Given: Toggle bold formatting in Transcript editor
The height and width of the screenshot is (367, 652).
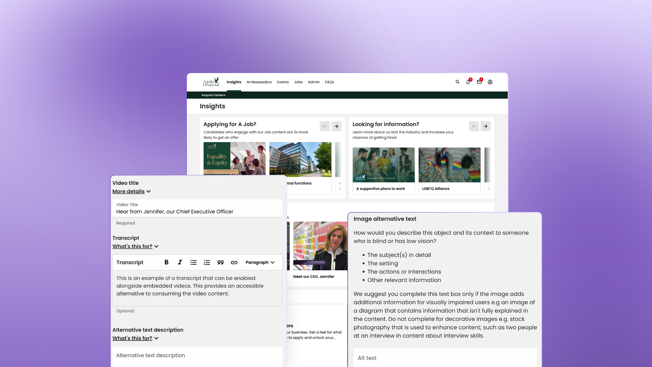Looking at the screenshot, I should [x=166, y=262].
